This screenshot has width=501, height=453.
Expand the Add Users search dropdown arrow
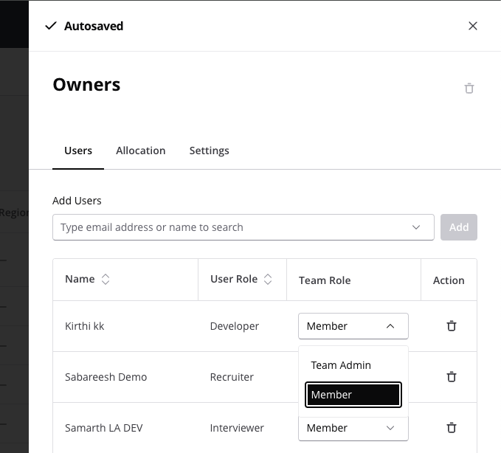[x=416, y=227]
